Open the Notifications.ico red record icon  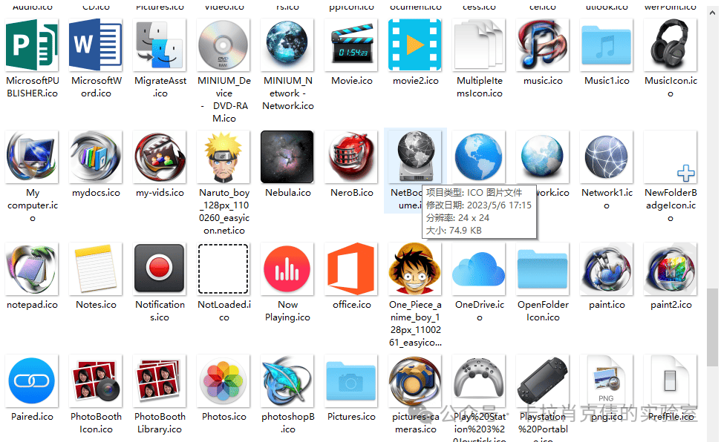(159, 268)
